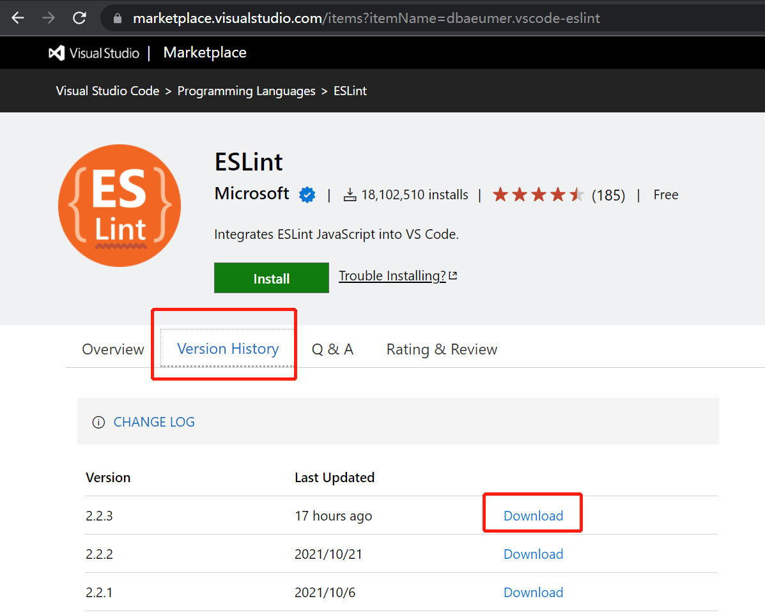Open the Trouble Installing help link
Viewport: 765px width, 615px height.
pos(392,275)
